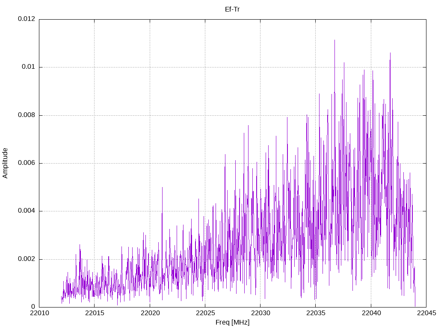Click the y-axis tick label 0.002

27,259
